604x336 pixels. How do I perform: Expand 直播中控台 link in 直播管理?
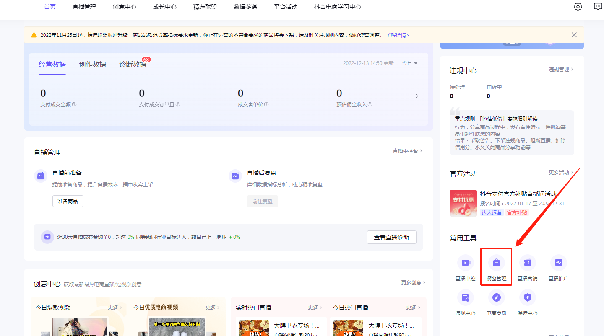point(407,151)
